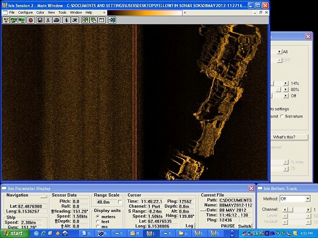Click right arrow next to All
This screenshot has width=318, height=238.
click(x=280, y=52)
